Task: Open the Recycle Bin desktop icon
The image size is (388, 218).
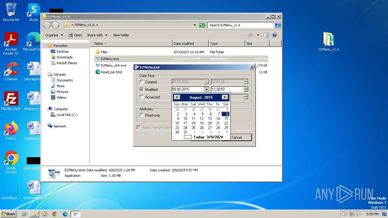Action: [11, 12]
